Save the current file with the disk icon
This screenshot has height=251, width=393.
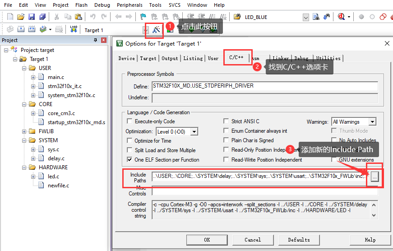[32, 17]
